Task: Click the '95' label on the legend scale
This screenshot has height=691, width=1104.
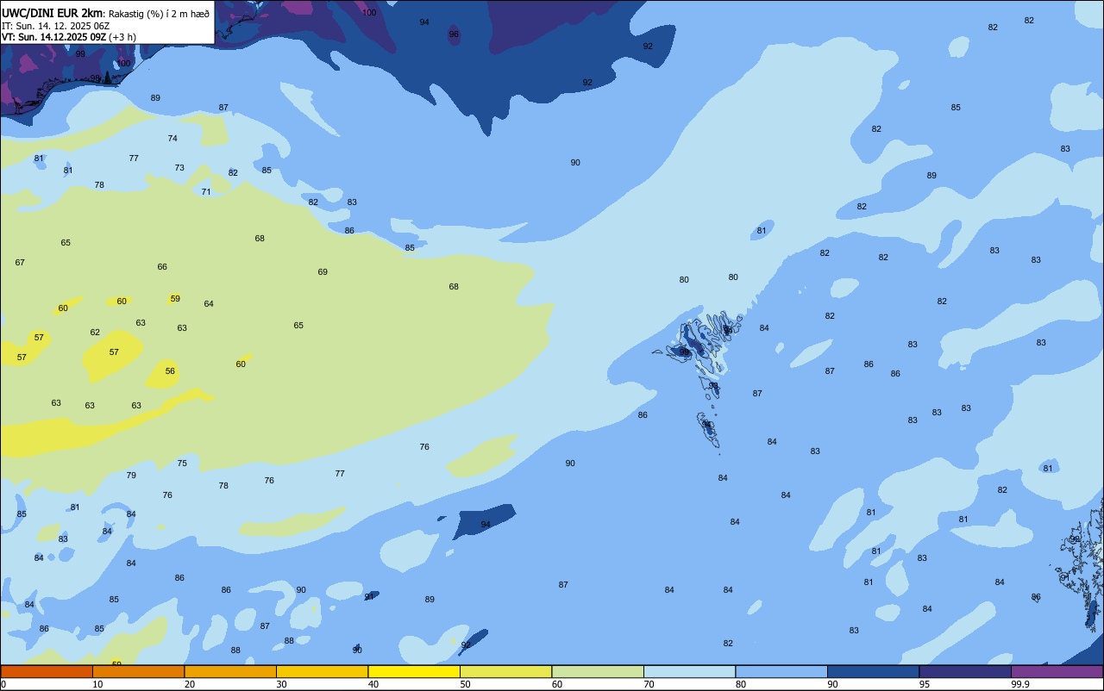Action: point(925,684)
